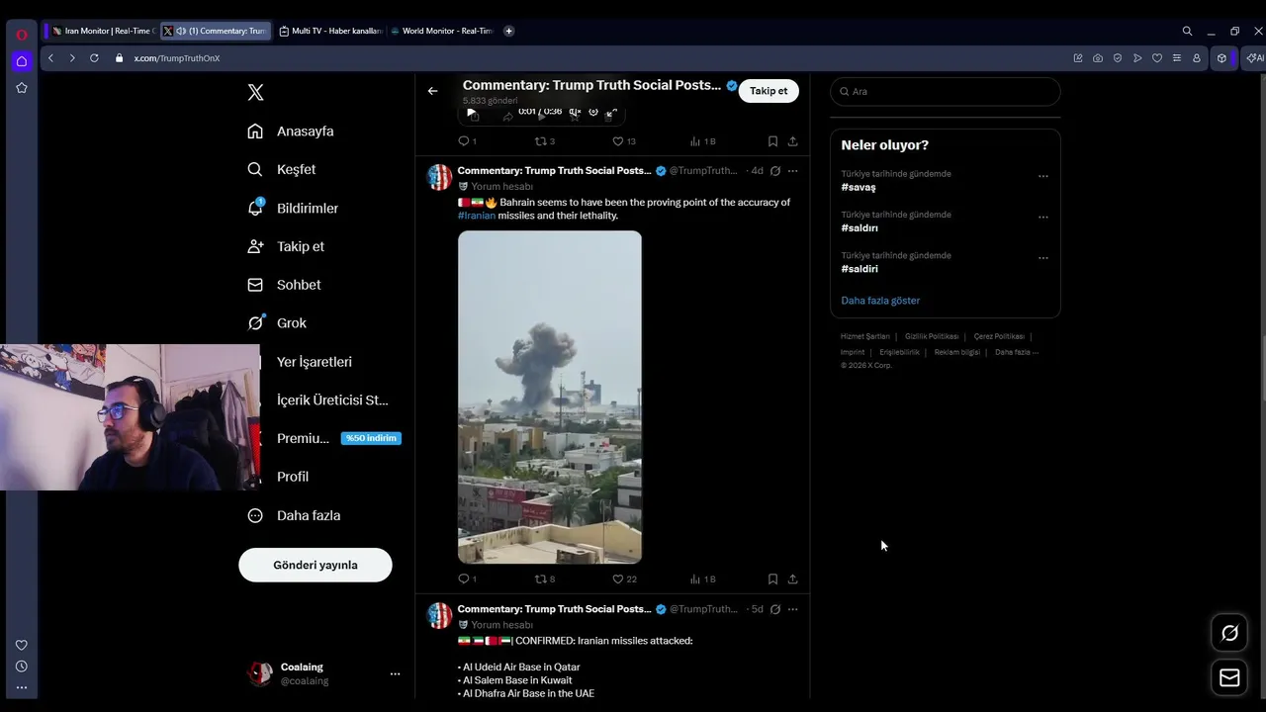Screen dimensions: 1266x712
Task: Open floating Grok button at bottom right
Action: click(1229, 633)
